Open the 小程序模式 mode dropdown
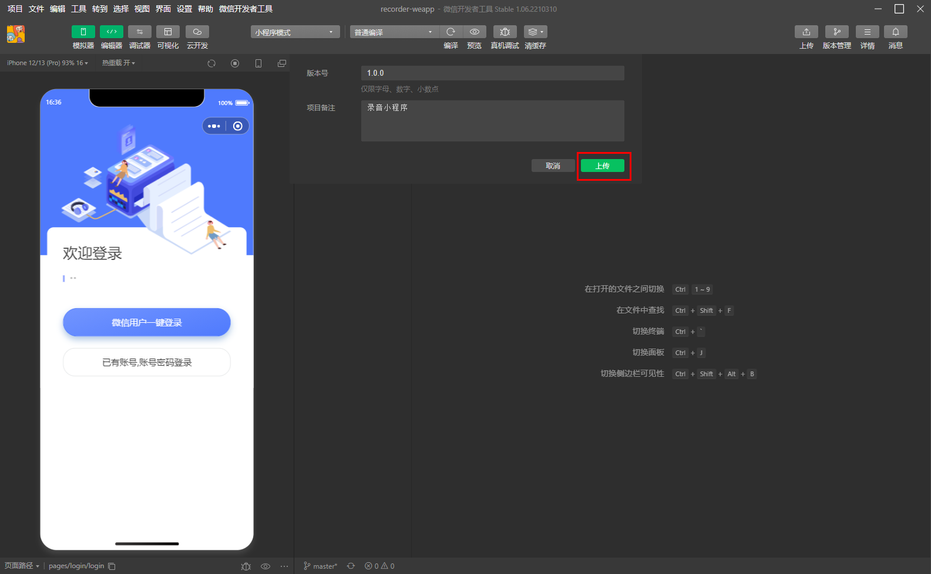Screen dimensions: 931x574 point(295,32)
